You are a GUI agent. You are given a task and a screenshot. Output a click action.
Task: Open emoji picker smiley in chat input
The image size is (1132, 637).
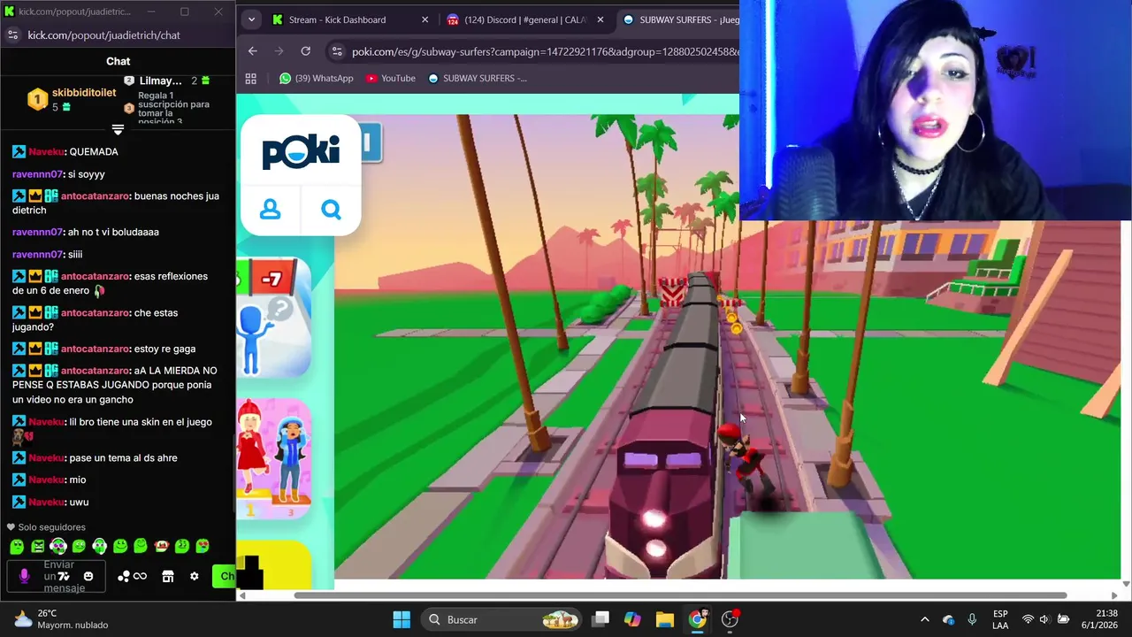coord(88,577)
